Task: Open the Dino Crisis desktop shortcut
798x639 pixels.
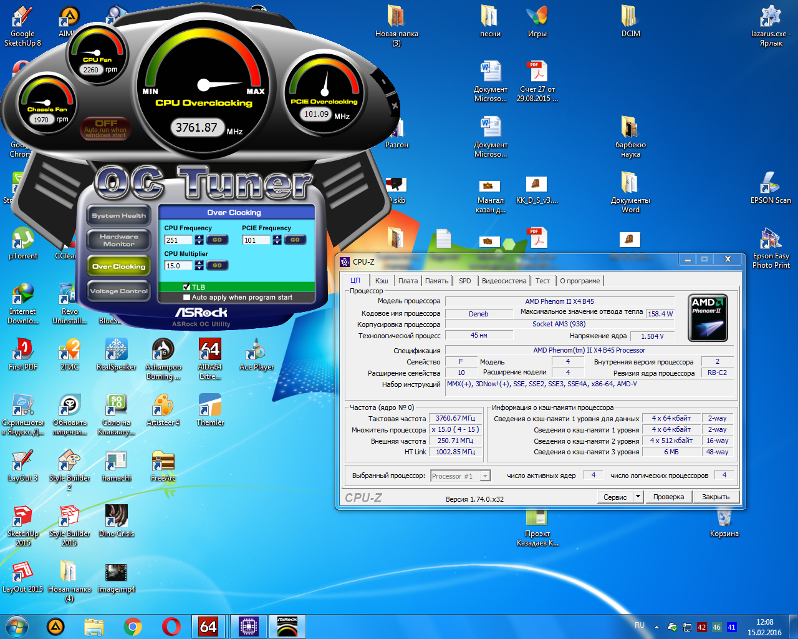Action: (x=117, y=520)
